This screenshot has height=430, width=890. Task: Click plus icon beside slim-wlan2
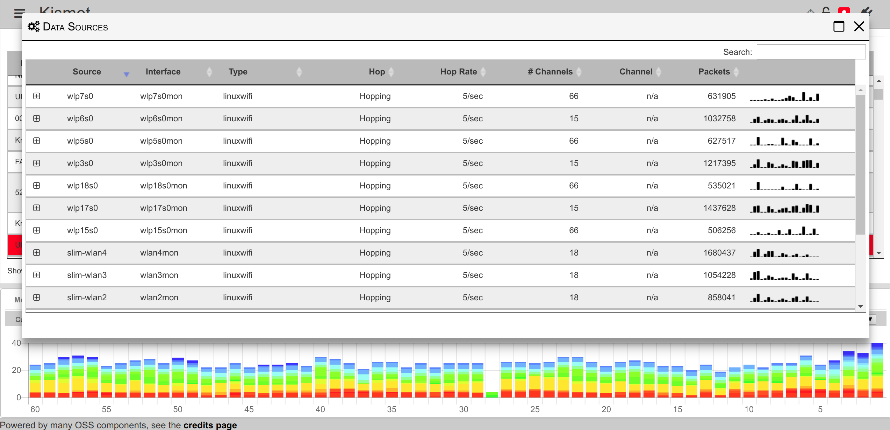click(37, 298)
